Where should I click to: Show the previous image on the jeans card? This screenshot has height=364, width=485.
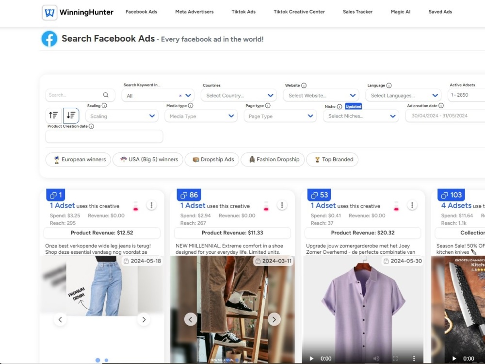click(x=60, y=319)
